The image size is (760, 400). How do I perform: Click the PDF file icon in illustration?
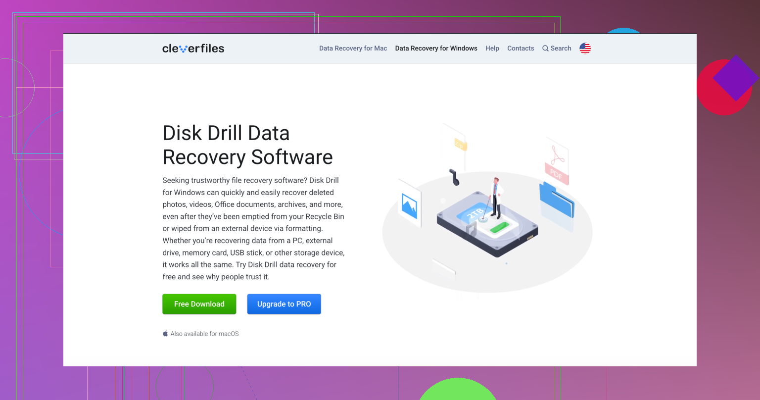click(x=557, y=161)
